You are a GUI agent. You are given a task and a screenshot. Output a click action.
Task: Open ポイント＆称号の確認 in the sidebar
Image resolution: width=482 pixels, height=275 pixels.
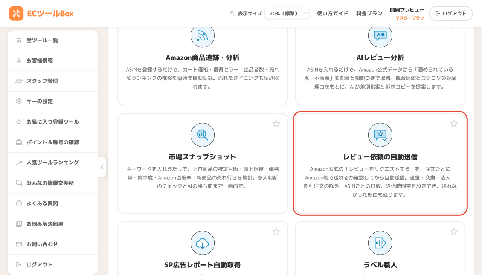[x=53, y=142]
